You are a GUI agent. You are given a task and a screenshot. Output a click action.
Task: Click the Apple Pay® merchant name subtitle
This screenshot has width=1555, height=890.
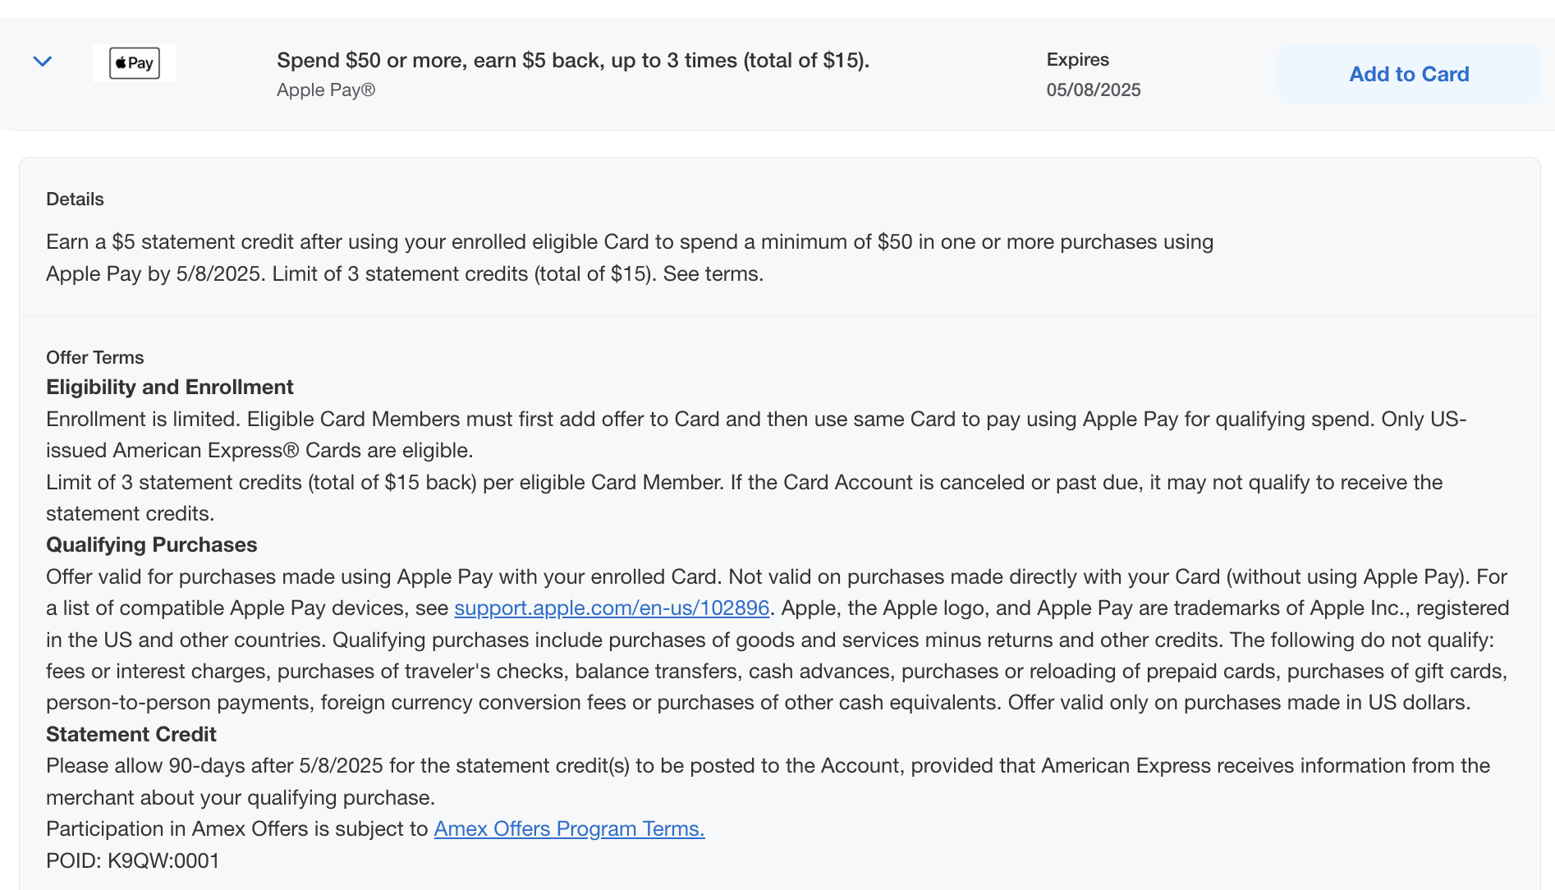coord(326,90)
